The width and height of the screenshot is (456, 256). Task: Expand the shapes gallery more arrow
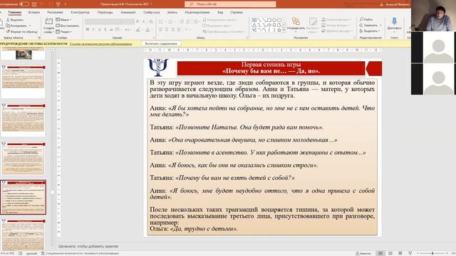pyautogui.click(x=284, y=30)
